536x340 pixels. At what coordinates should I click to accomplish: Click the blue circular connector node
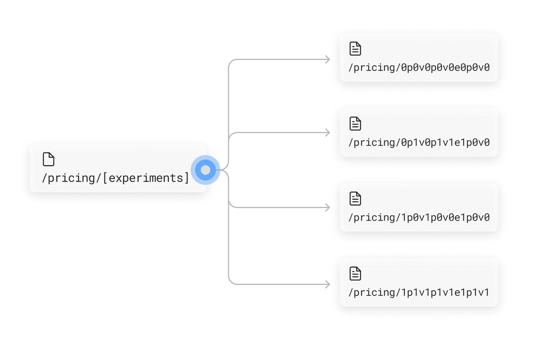pos(205,170)
